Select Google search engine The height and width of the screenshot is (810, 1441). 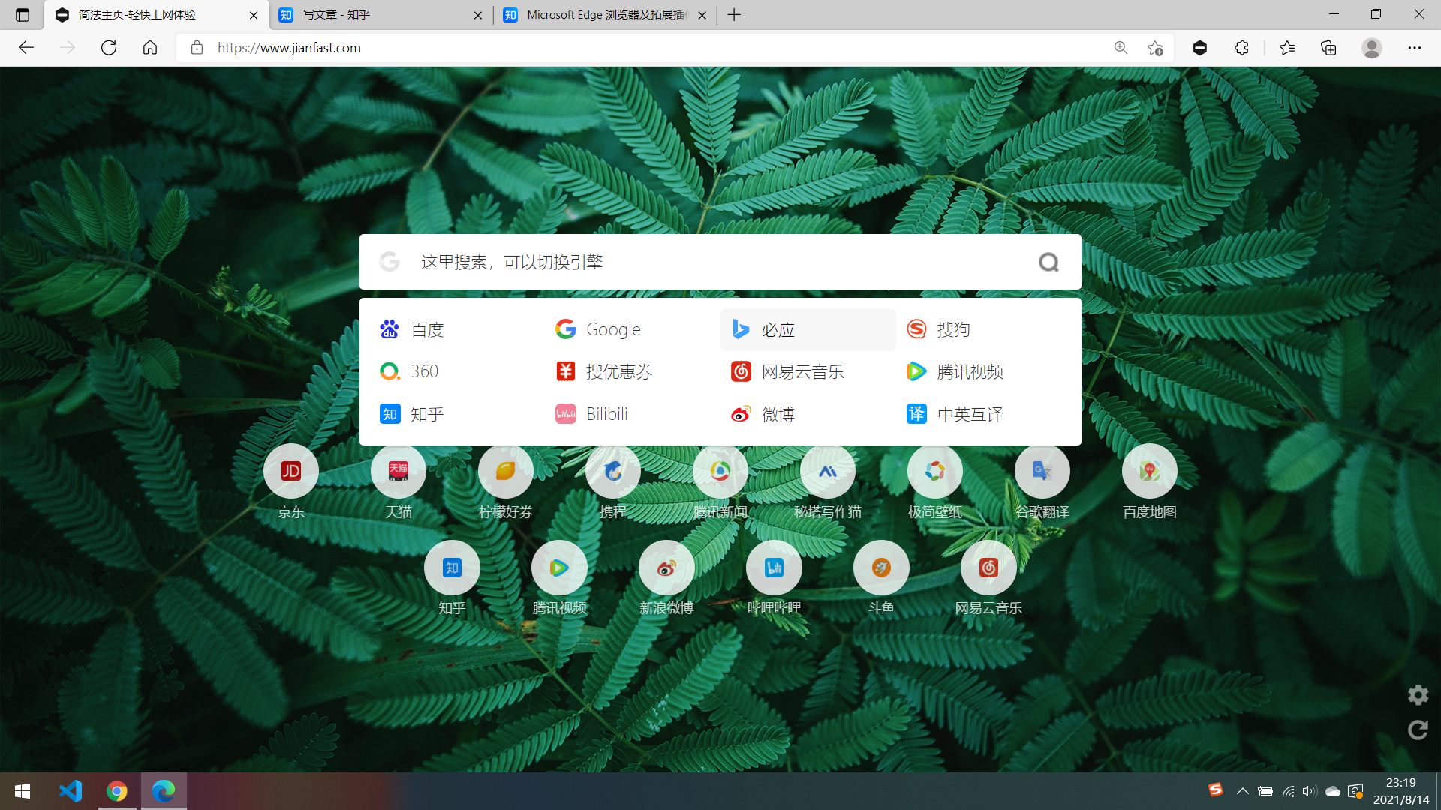coord(633,329)
